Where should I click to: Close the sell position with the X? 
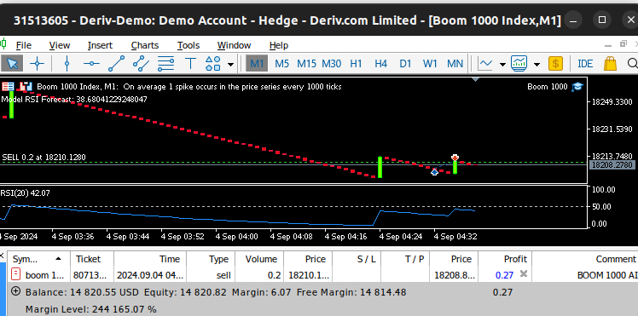point(524,274)
